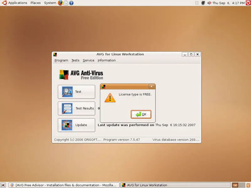Click the Show Desktop icon in bottom panel
251x188 pixels.
[x=3, y=185]
